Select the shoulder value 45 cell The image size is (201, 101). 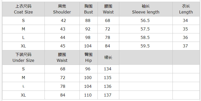point(62,46)
